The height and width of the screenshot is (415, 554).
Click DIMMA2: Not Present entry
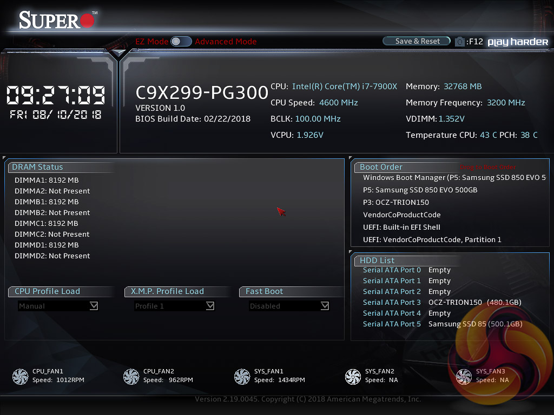(x=52, y=191)
